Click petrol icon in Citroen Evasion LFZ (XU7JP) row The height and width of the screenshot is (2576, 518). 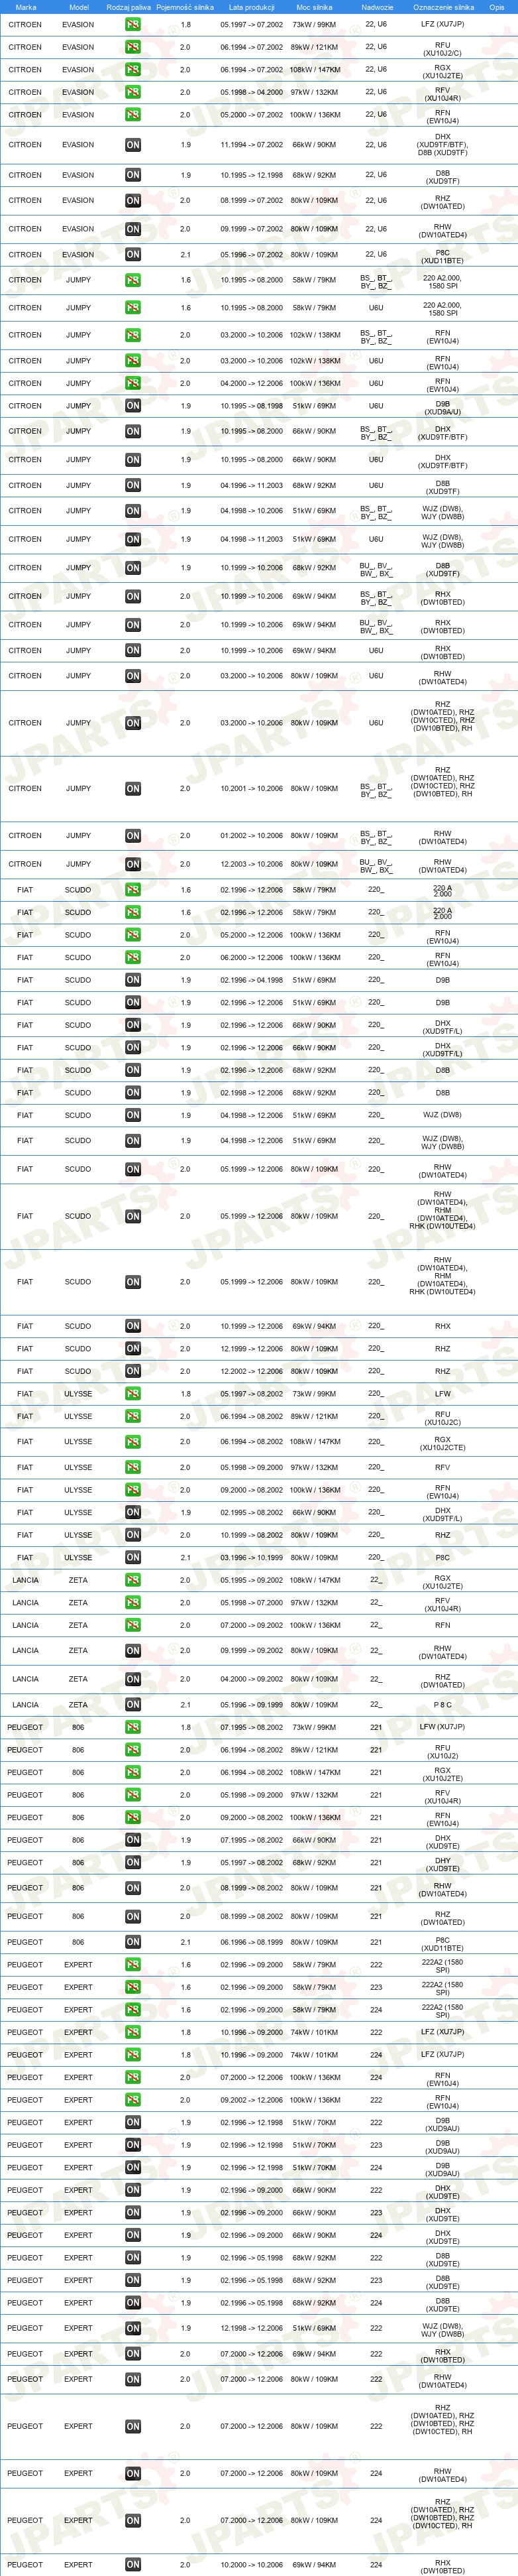click(x=132, y=24)
